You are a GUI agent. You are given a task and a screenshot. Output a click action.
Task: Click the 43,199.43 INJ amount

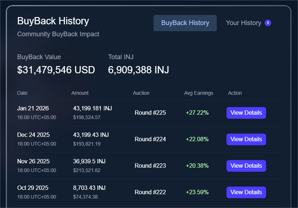tap(91, 135)
